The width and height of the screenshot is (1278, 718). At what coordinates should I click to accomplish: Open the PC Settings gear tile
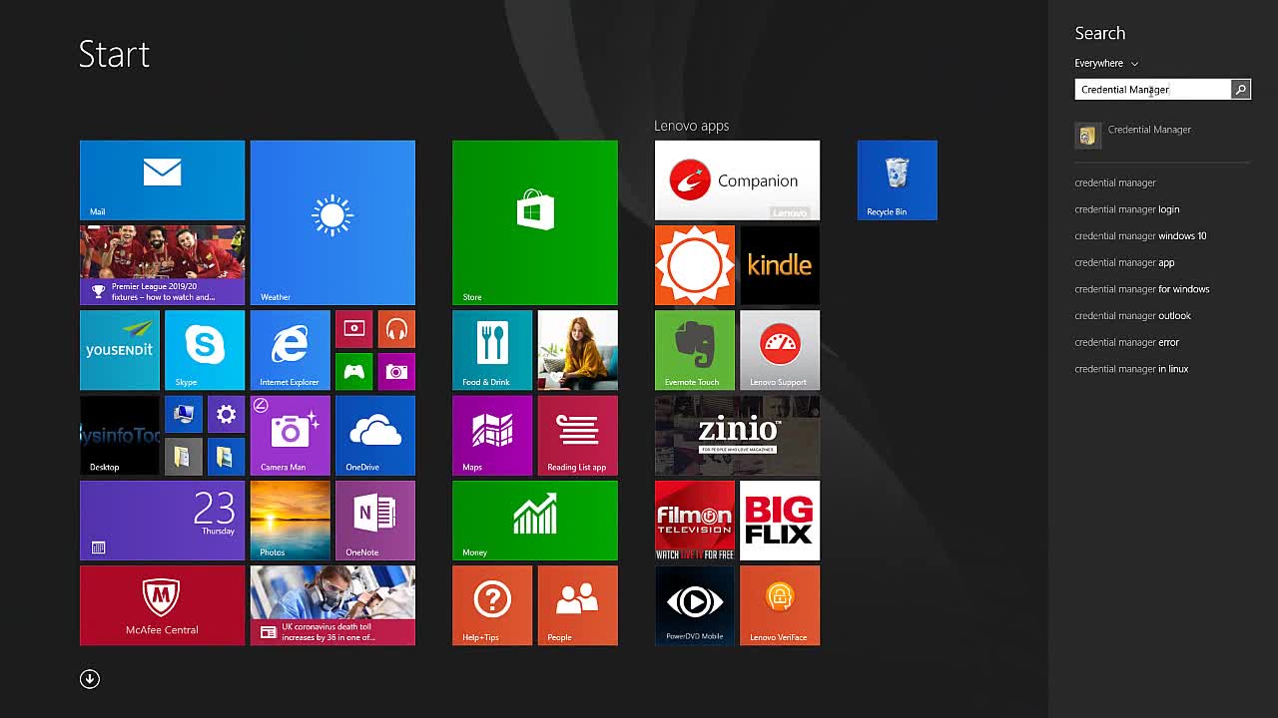click(x=226, y=415)
